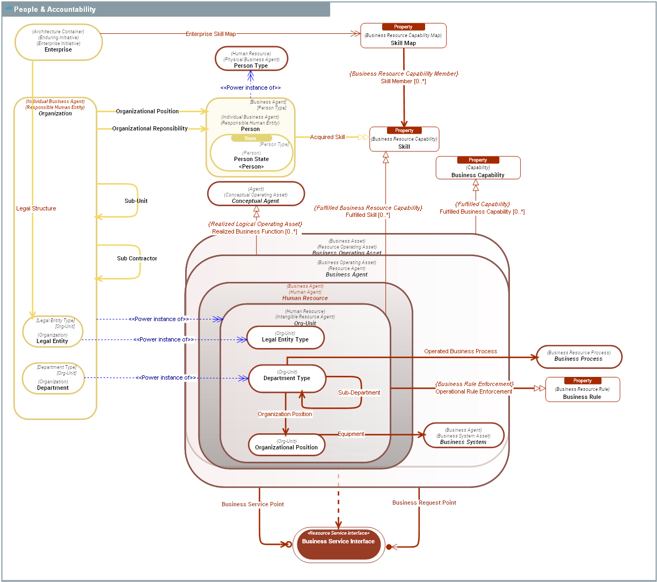Select the Business Process element
This screenshot has height=582, width=657.
click(579, 357)
